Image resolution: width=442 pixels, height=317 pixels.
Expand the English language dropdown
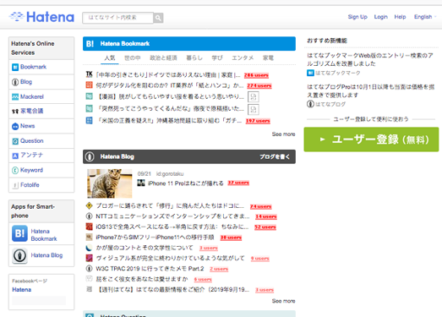424,17
